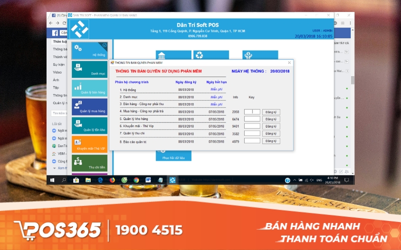Click Đăng ký for Mua hàng - Công nợ phải trả
401x250 pixels.
271,112
